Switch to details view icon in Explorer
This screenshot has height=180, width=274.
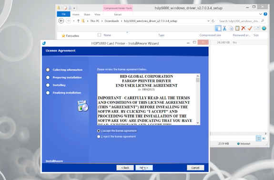click(259, 138)
